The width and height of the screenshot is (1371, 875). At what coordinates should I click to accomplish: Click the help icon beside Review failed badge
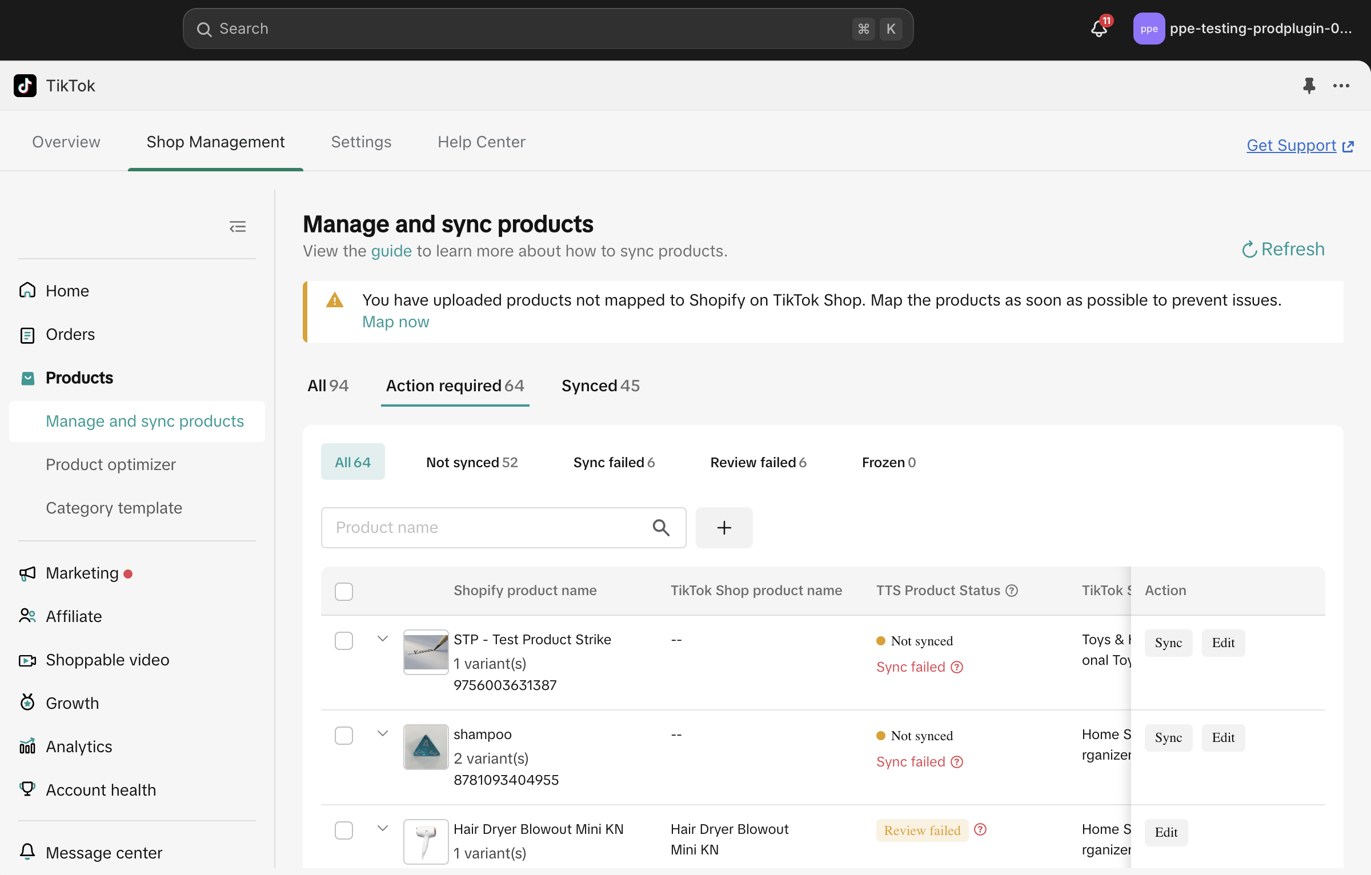click(x=980, y=830)
